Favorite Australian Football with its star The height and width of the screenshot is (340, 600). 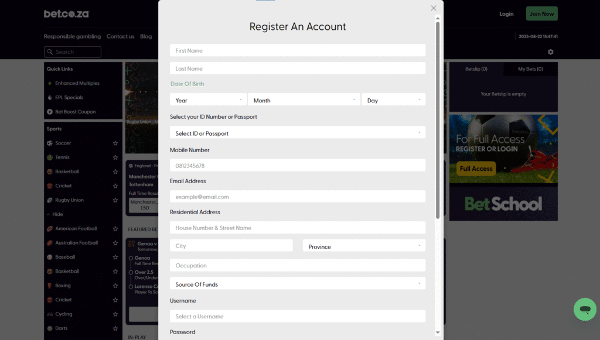click(x=115, y=243)
